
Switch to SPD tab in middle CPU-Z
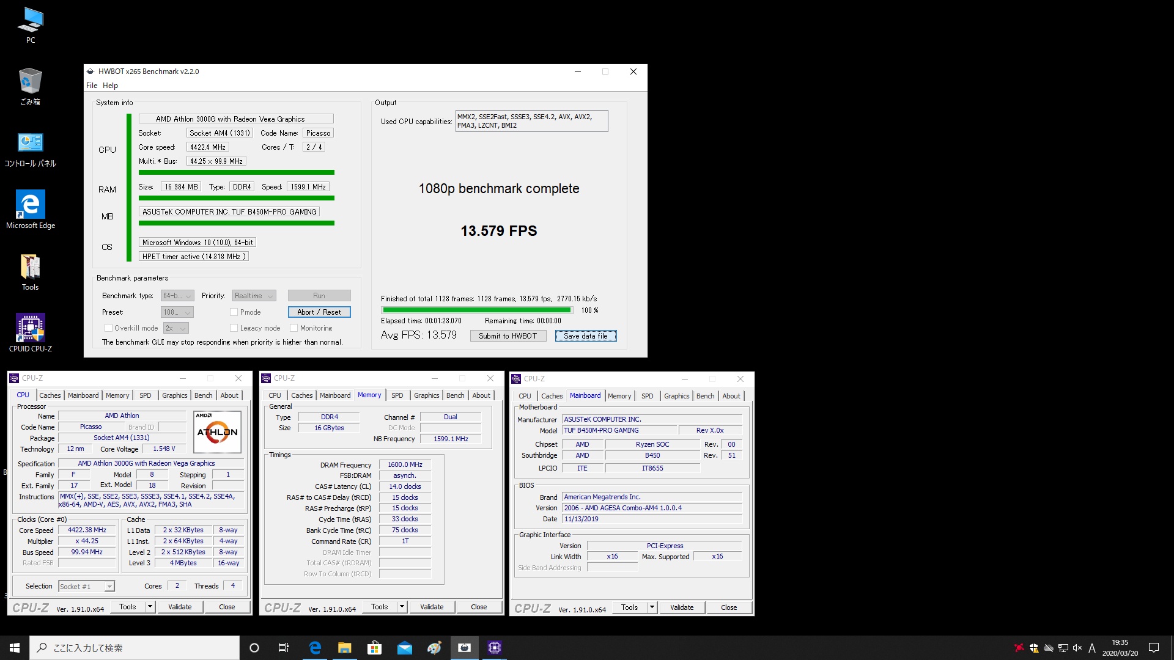[x=397, y=395]
